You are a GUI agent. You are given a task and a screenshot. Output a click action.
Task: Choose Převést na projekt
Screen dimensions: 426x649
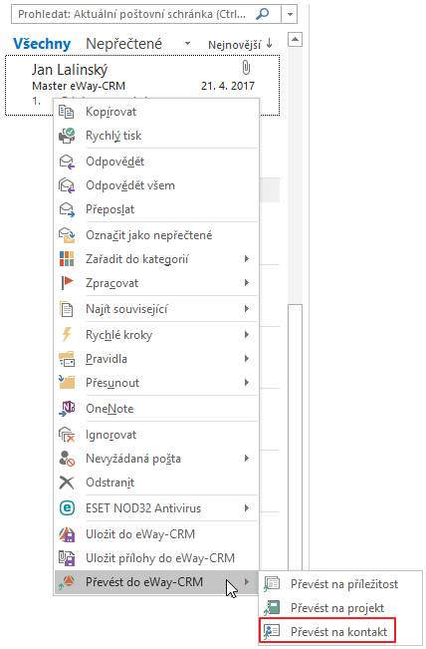pos(337,607)
